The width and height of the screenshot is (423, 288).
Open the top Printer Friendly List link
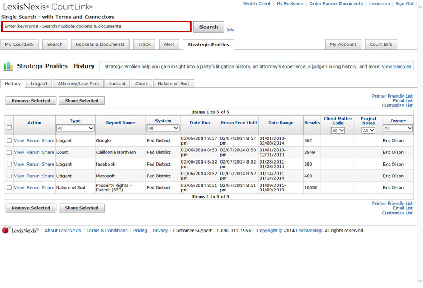(392, 96)
